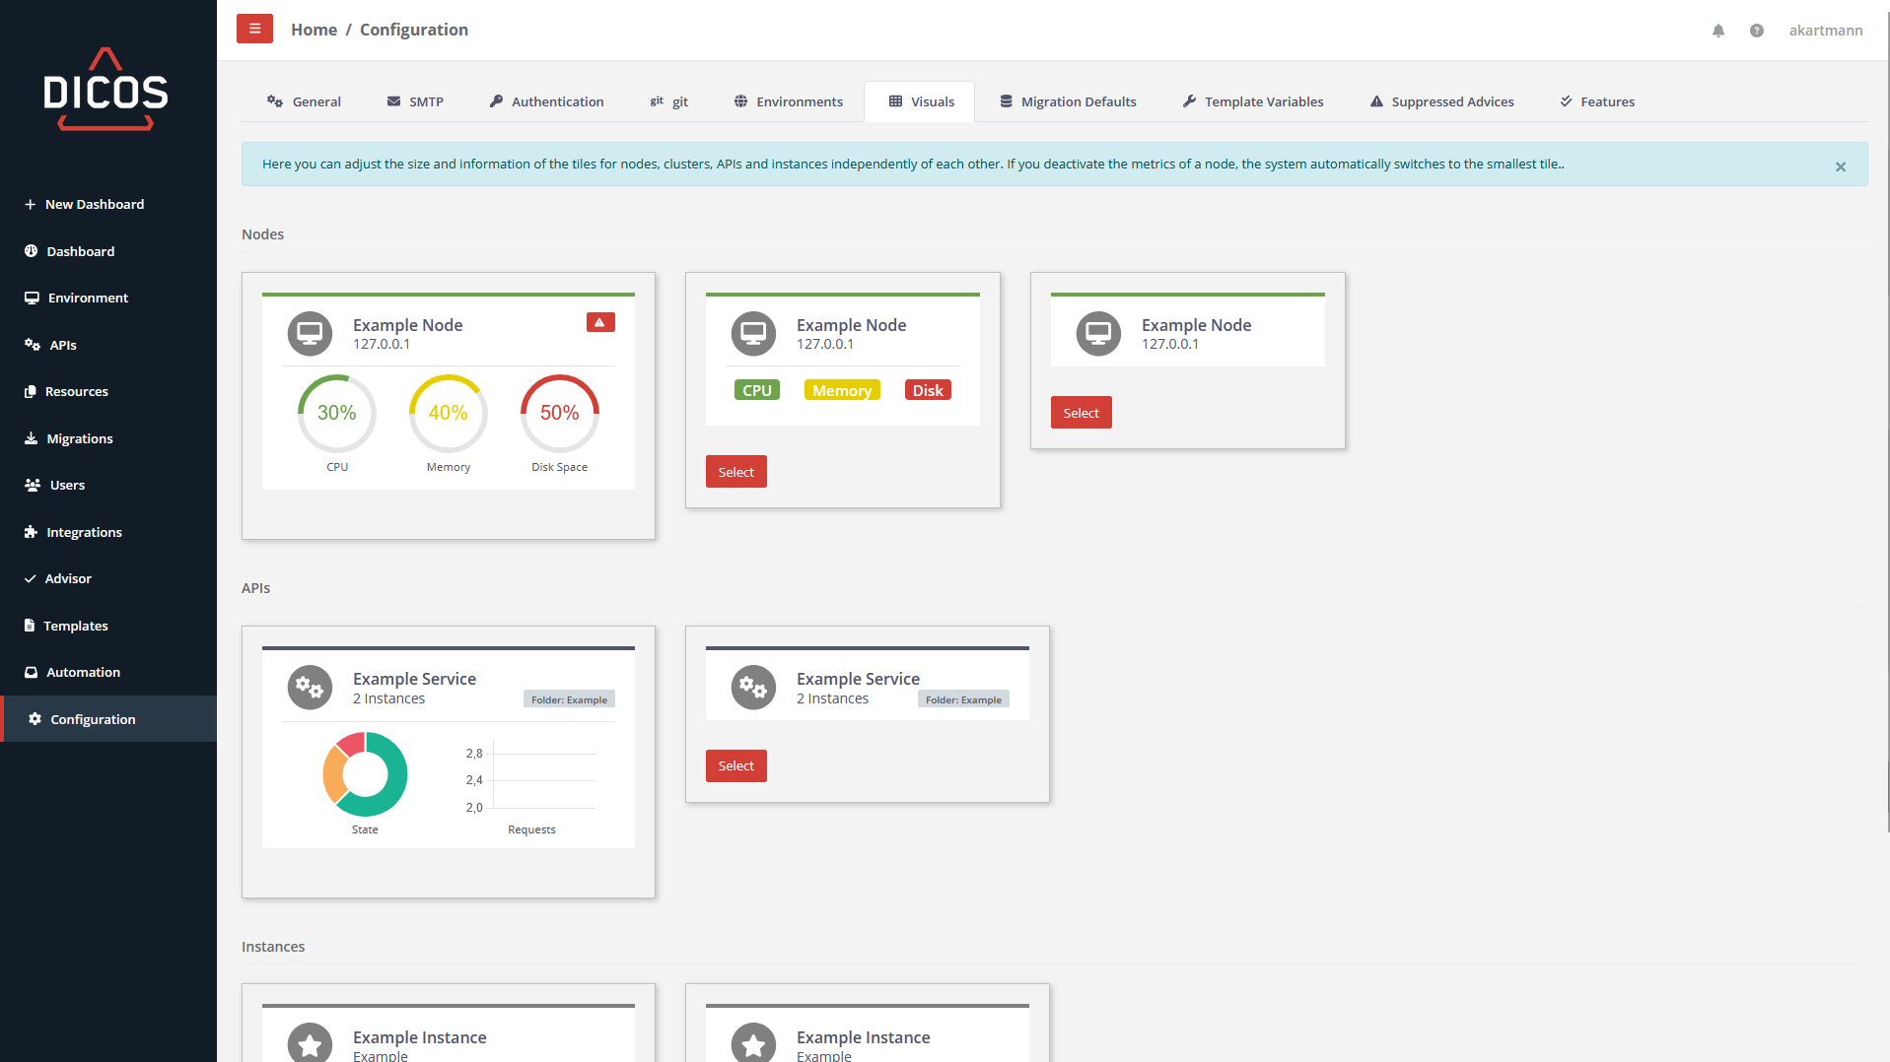Image resolution: width=1890 pixels, height=1062 pixels.
Task: Select the smallest node tile layout
Action: coord(1081,413)
